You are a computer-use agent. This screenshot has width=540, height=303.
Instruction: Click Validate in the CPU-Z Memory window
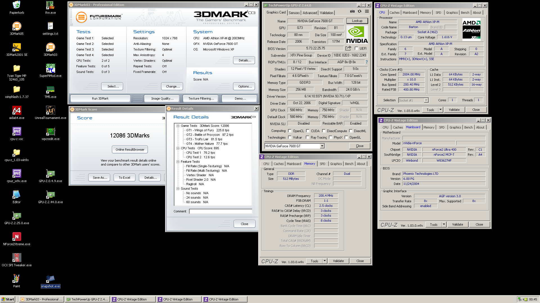point(338,261)
